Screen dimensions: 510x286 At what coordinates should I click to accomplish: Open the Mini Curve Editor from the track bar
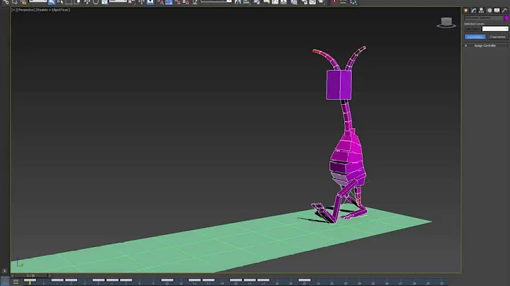(16, 282)
